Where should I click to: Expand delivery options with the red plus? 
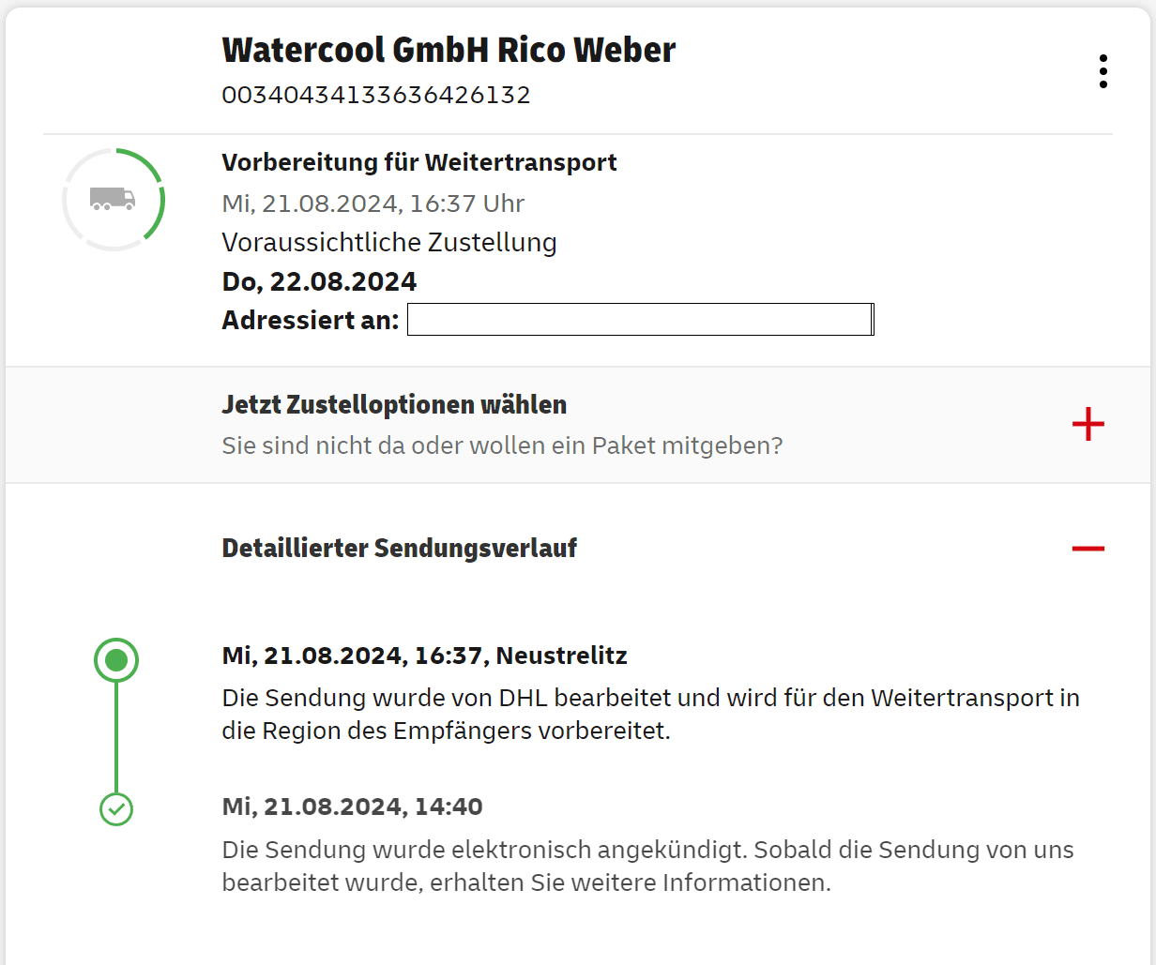coord(1088,425)
